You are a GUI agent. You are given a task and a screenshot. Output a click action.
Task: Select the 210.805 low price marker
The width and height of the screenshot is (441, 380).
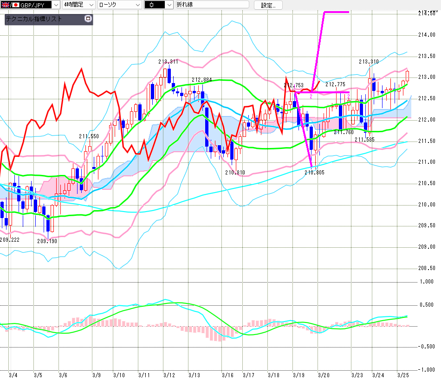tap(314, 172)
